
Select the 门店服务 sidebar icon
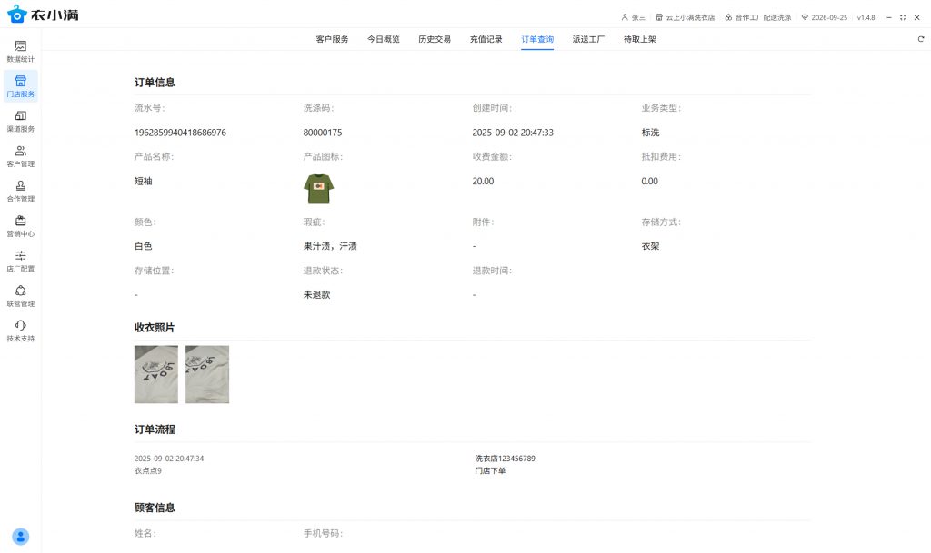(20, 85)
